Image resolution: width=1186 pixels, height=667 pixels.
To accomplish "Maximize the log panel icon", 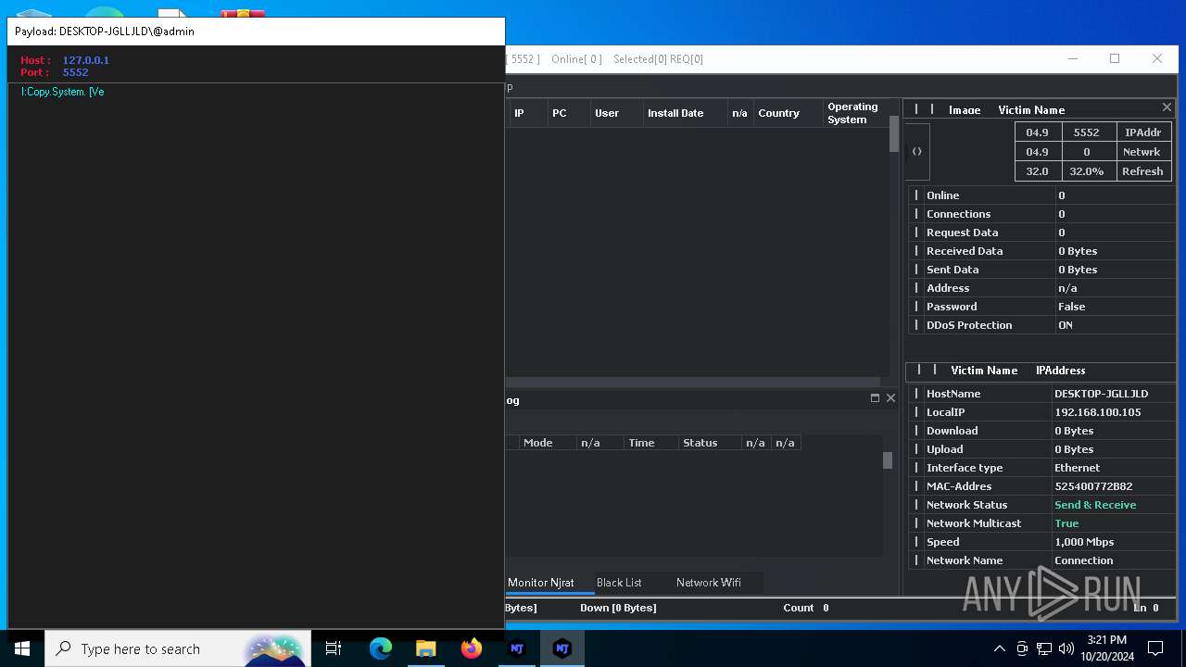I will [x=875, y=398].
